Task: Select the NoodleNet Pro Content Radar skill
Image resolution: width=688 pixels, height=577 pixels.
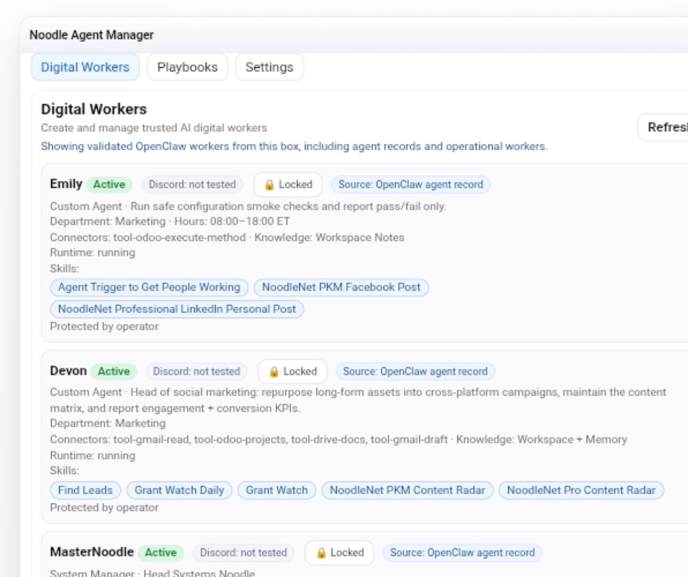Action: (581, 490)
